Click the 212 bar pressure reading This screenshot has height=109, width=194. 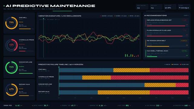coord(158,106)
